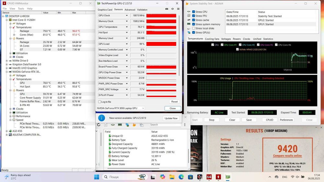The height and width of the screenshot is (182, 324).
Task: Open Copilot from the taskbar
Action: click(162, 177)
